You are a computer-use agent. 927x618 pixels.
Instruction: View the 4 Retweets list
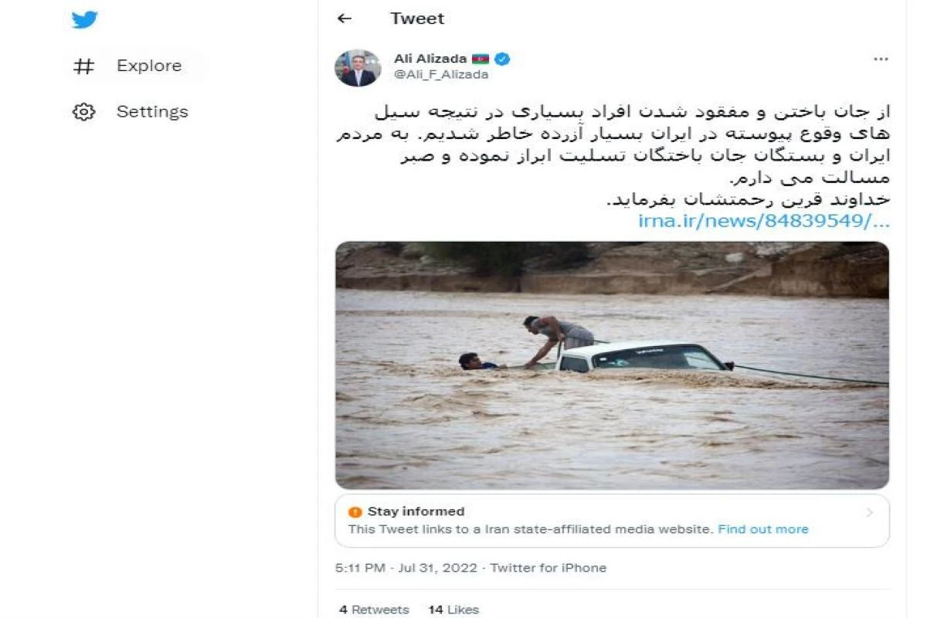pyautogui.click(x=374, y=610)
